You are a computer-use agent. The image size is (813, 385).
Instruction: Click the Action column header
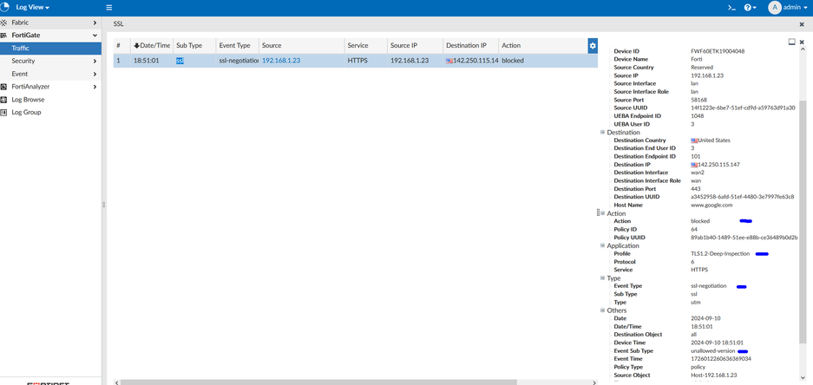(x=543, y=46)
